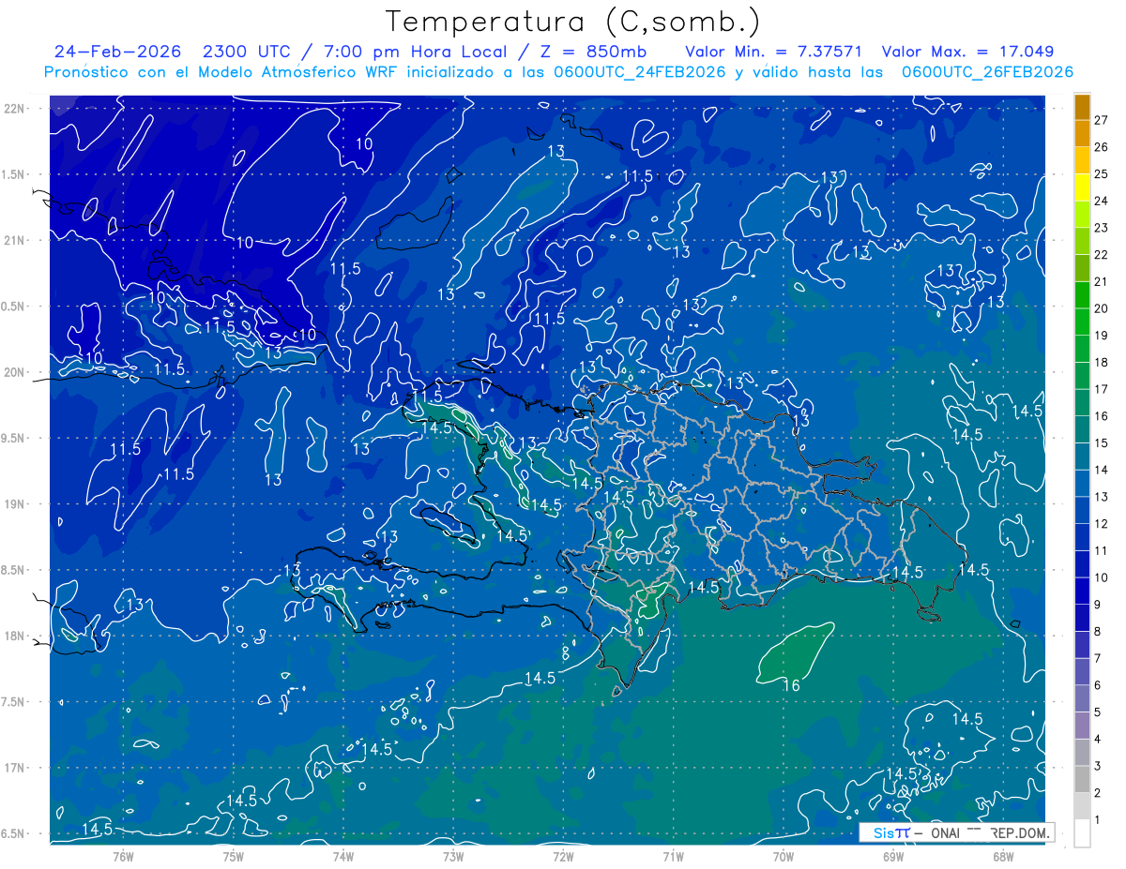This screenshot has width=1126, height=869.
Task: Click 'Pronóstico con el Modelo Atmósferico WRF' text
Action: pos(222,72)
